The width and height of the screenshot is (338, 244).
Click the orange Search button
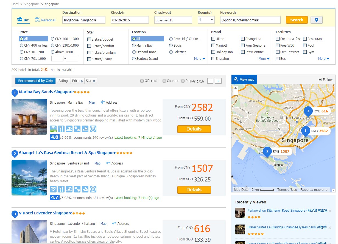[x=297, y=20]
